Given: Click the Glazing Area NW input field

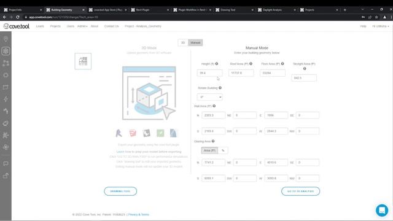Looking at the screenshot, I should pyautogui.click(x=308, y=178).
